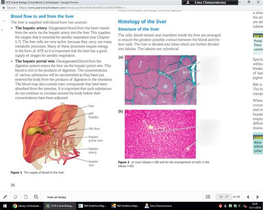This screenshot has width=263, height=210.
Task: Open the blank page icon in bottom toolbar
Action: click(26, 197)
